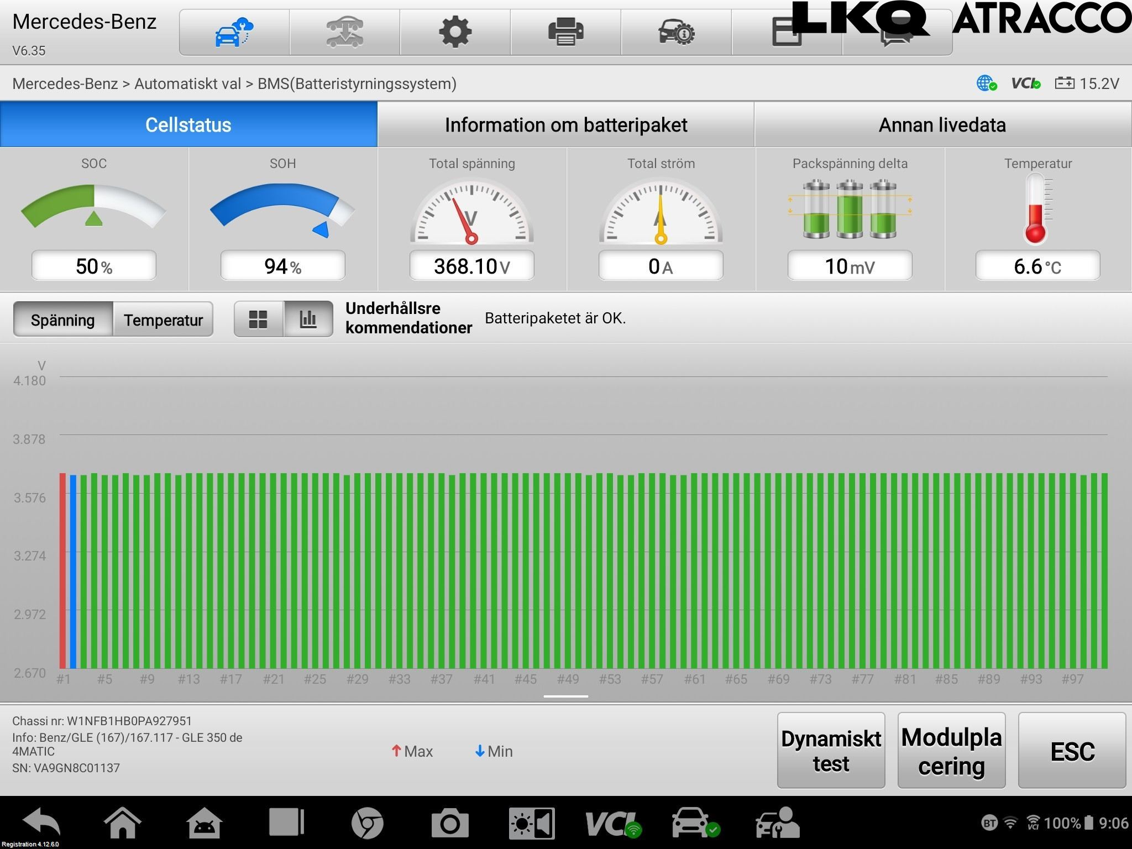Click the 100% tablet battery indicator
Image resolution: width=1132 pixels, height=849 pixels.
[1068, 823]
